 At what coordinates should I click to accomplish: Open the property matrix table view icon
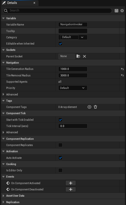(116, 11)
